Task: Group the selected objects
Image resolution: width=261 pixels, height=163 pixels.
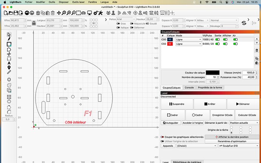Action: [108, 13]
